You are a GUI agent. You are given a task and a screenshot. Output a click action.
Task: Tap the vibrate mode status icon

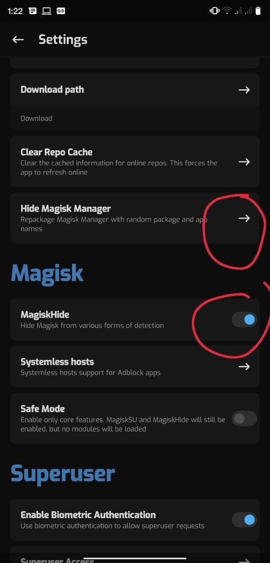215,11
